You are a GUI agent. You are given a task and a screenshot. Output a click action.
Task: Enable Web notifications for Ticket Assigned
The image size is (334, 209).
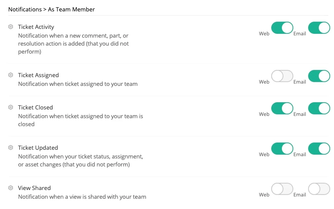coord(282,76)
